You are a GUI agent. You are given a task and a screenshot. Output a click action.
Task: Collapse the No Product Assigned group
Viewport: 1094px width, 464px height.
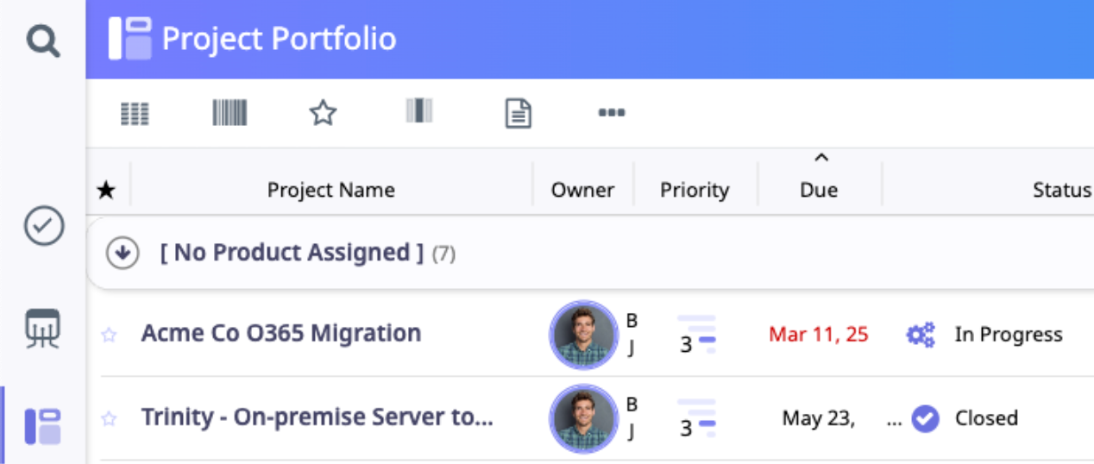click(x=123, y=254)
